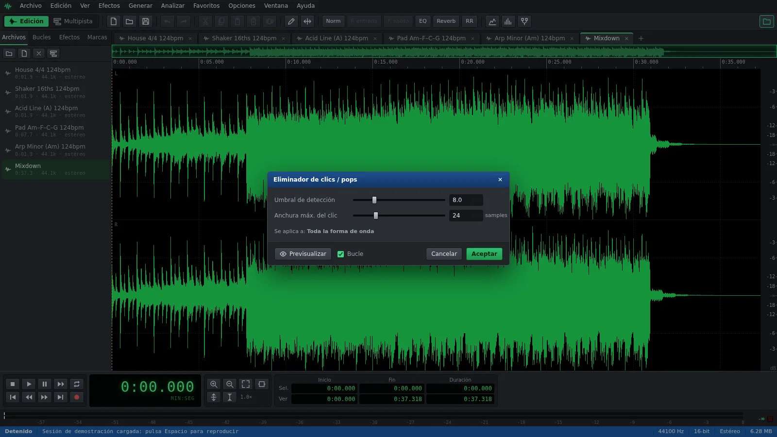Toggle transport loop playback button
Screen dimensions: 777x437
click(77, 384)
